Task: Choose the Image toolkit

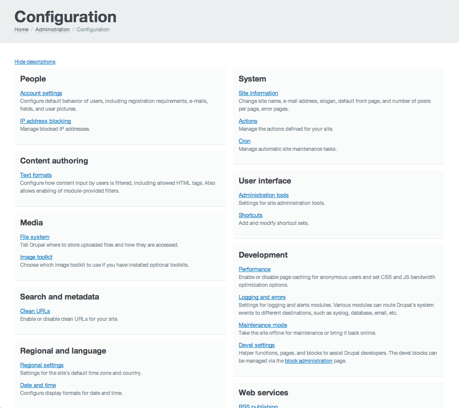Action: coord(36,257)
